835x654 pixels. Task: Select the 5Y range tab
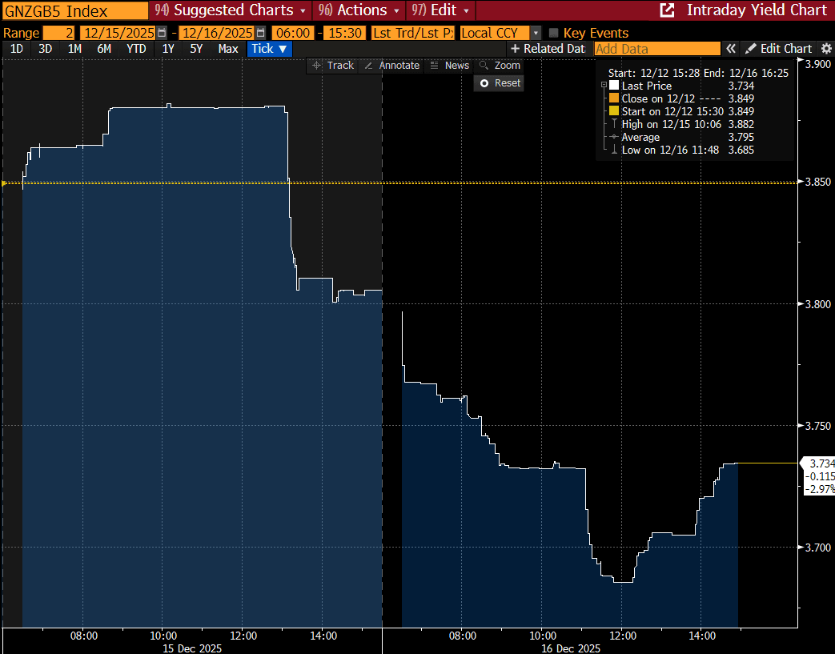(x=196, y=49)
